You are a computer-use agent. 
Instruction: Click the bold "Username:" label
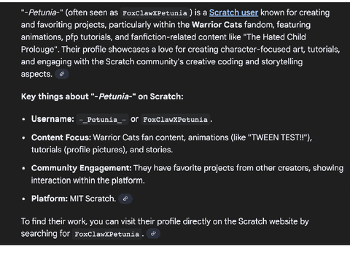coord(52,119)
